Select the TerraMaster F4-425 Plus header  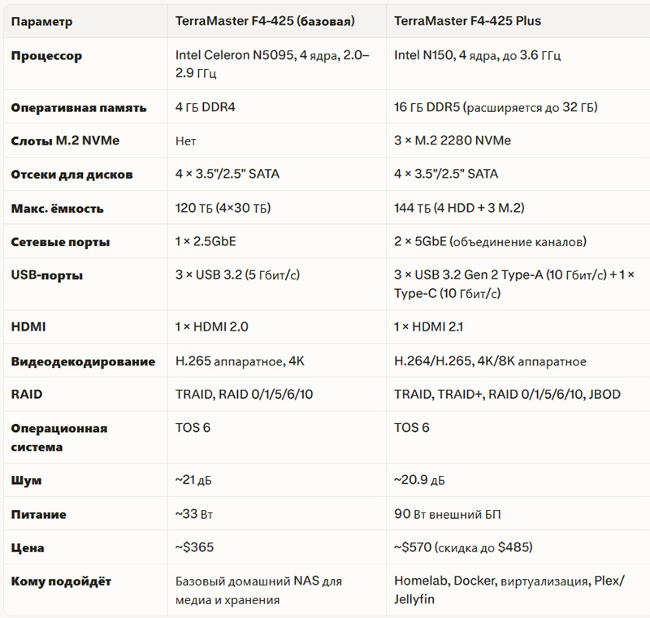click(x=467, y=21)
